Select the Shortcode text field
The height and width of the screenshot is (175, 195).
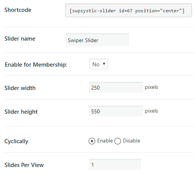129,10
